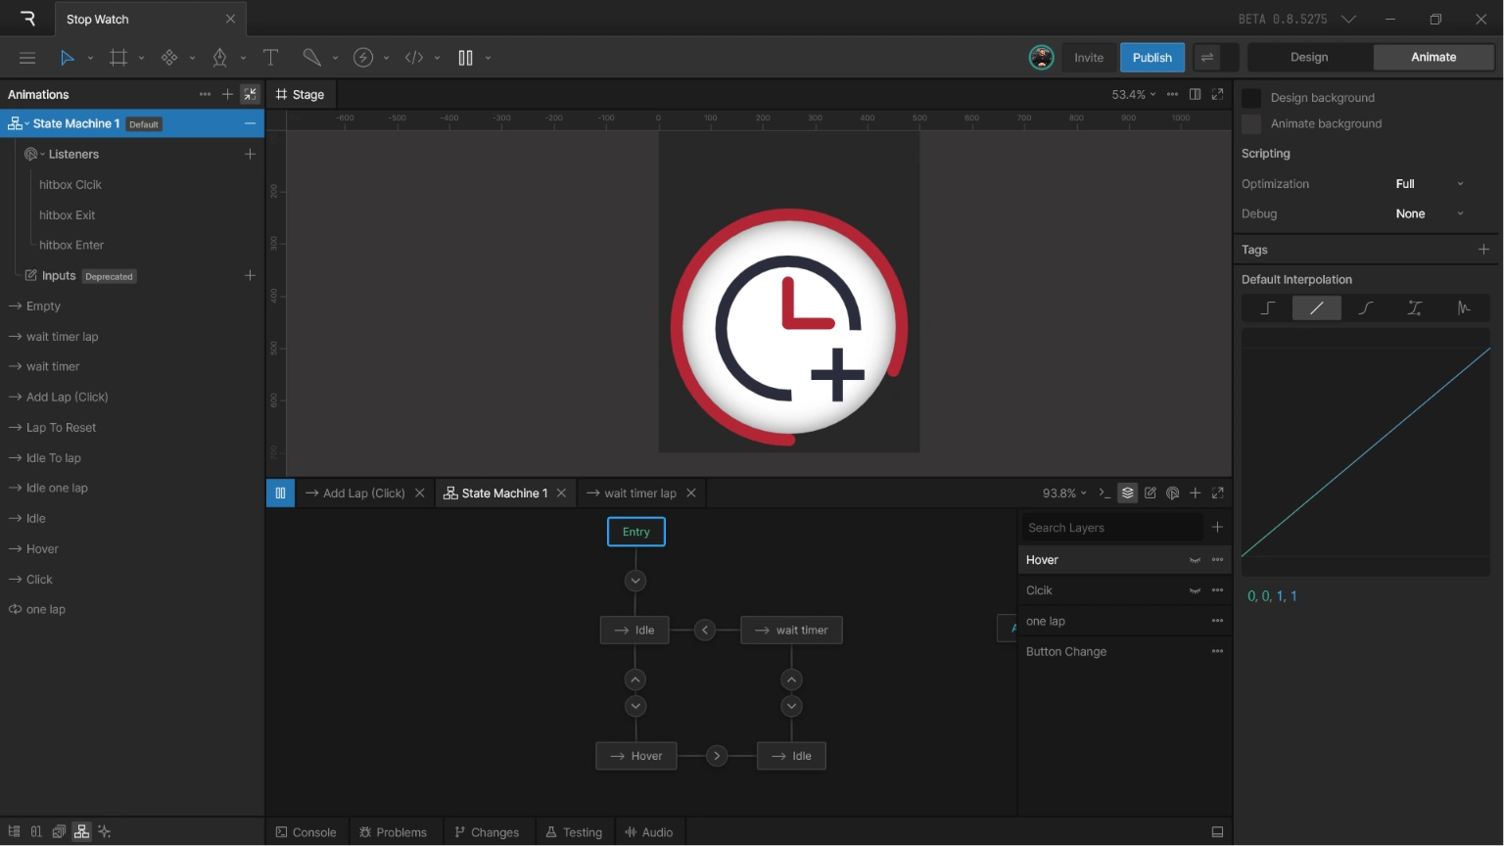Click the Animate background color swatch
Screen dimensions: 1504x846
(x=1251, y=123)
